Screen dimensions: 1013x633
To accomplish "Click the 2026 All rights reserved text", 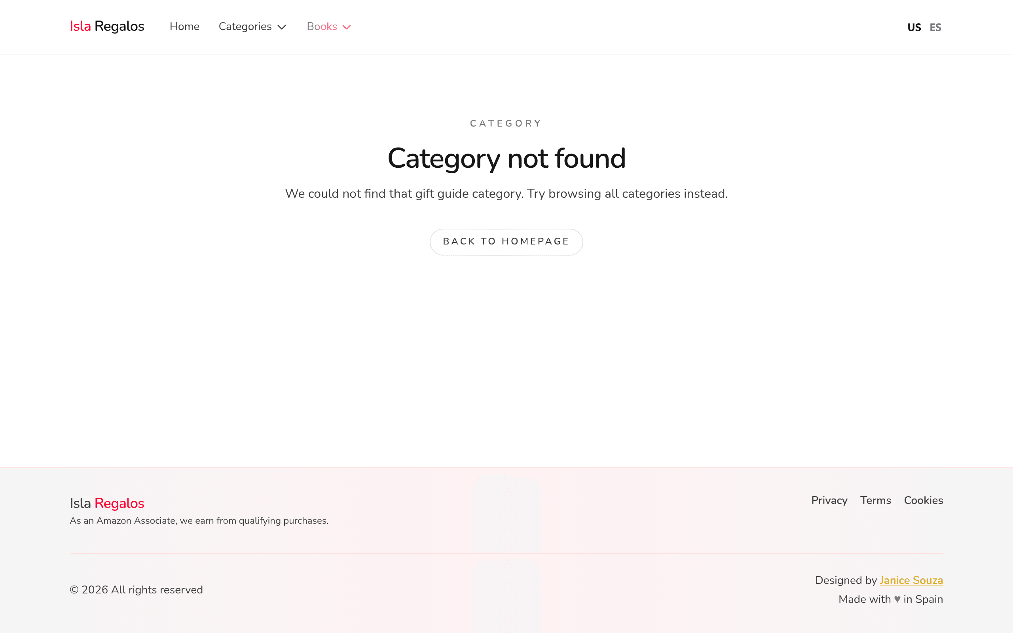I will click(x=136, y=590).
